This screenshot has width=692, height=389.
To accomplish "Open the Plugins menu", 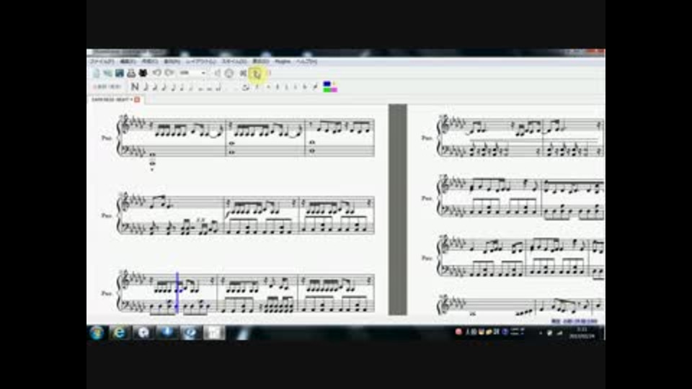I will (x=283, y=61).
